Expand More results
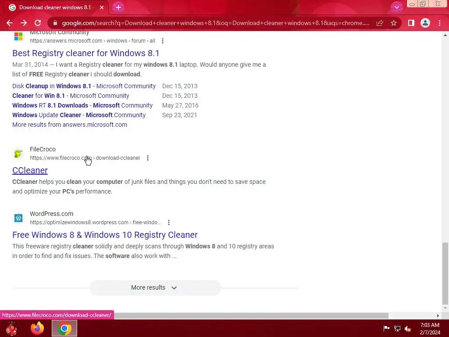This screenshot has width=449, height=337. click(x=155, y=287)
